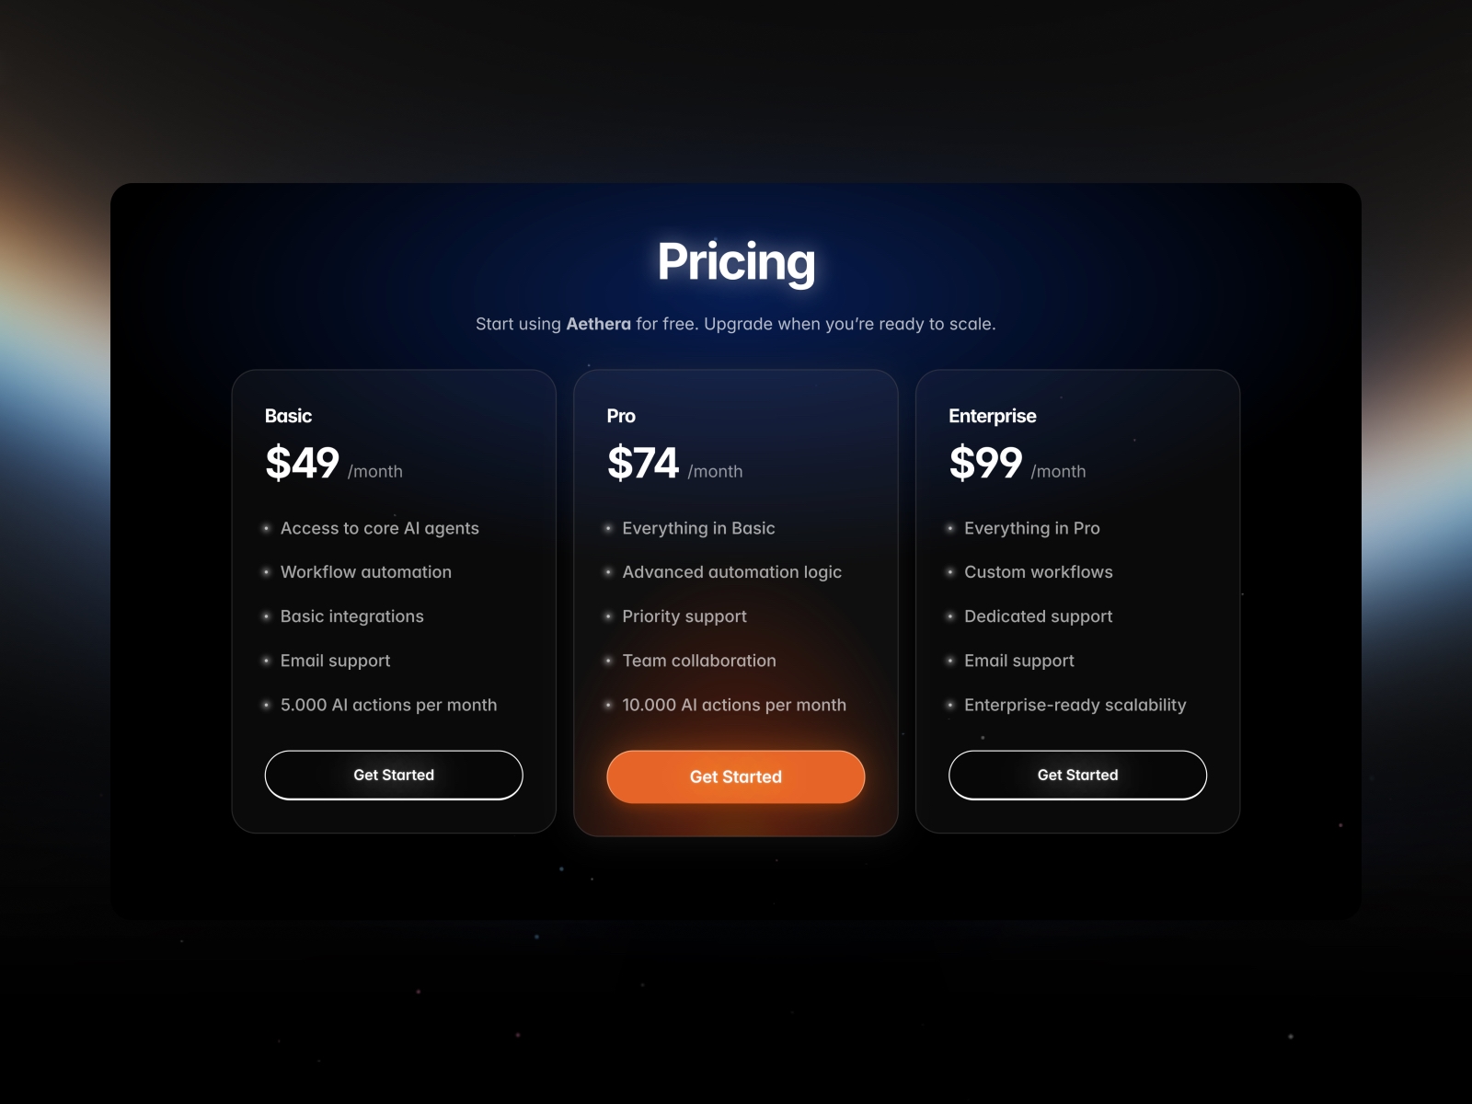Click the Custom workflows feature

click(x=1038, y=572)
